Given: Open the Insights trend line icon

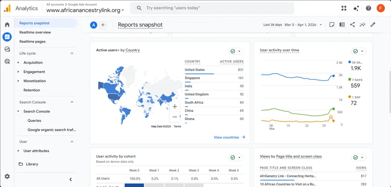Looking at the screenshot, I should point(362,25).
